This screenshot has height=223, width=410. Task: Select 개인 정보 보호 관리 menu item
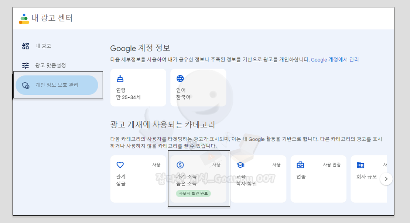click(x=57, y=85)
